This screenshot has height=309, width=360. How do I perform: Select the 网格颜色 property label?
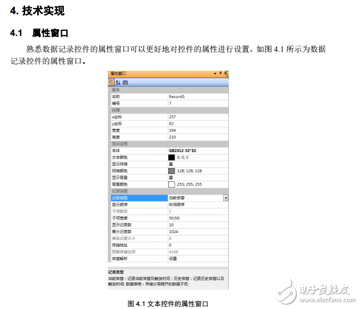120,171
